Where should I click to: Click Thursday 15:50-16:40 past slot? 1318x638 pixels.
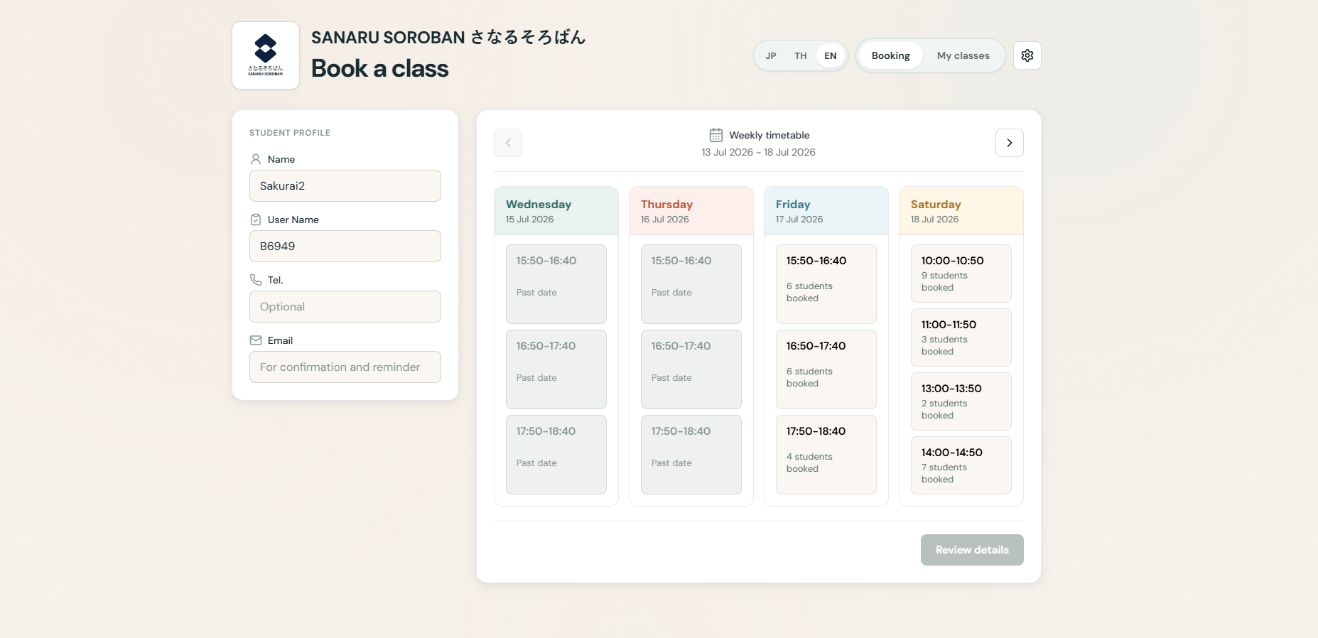[x=691, y=284]
